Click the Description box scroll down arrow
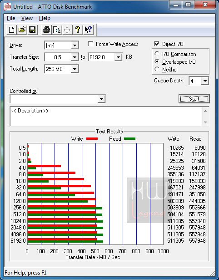The height and width of the screenshot is (280, 219). [205, 122]
